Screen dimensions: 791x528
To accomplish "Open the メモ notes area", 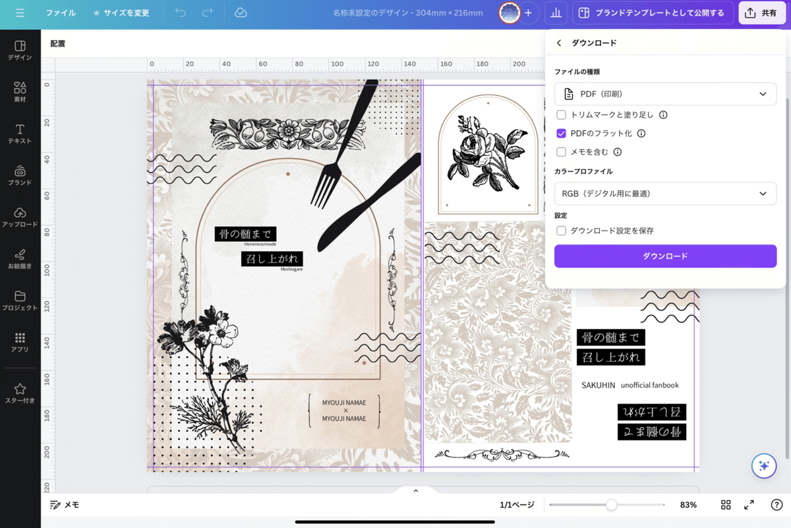I will (64, 505).
